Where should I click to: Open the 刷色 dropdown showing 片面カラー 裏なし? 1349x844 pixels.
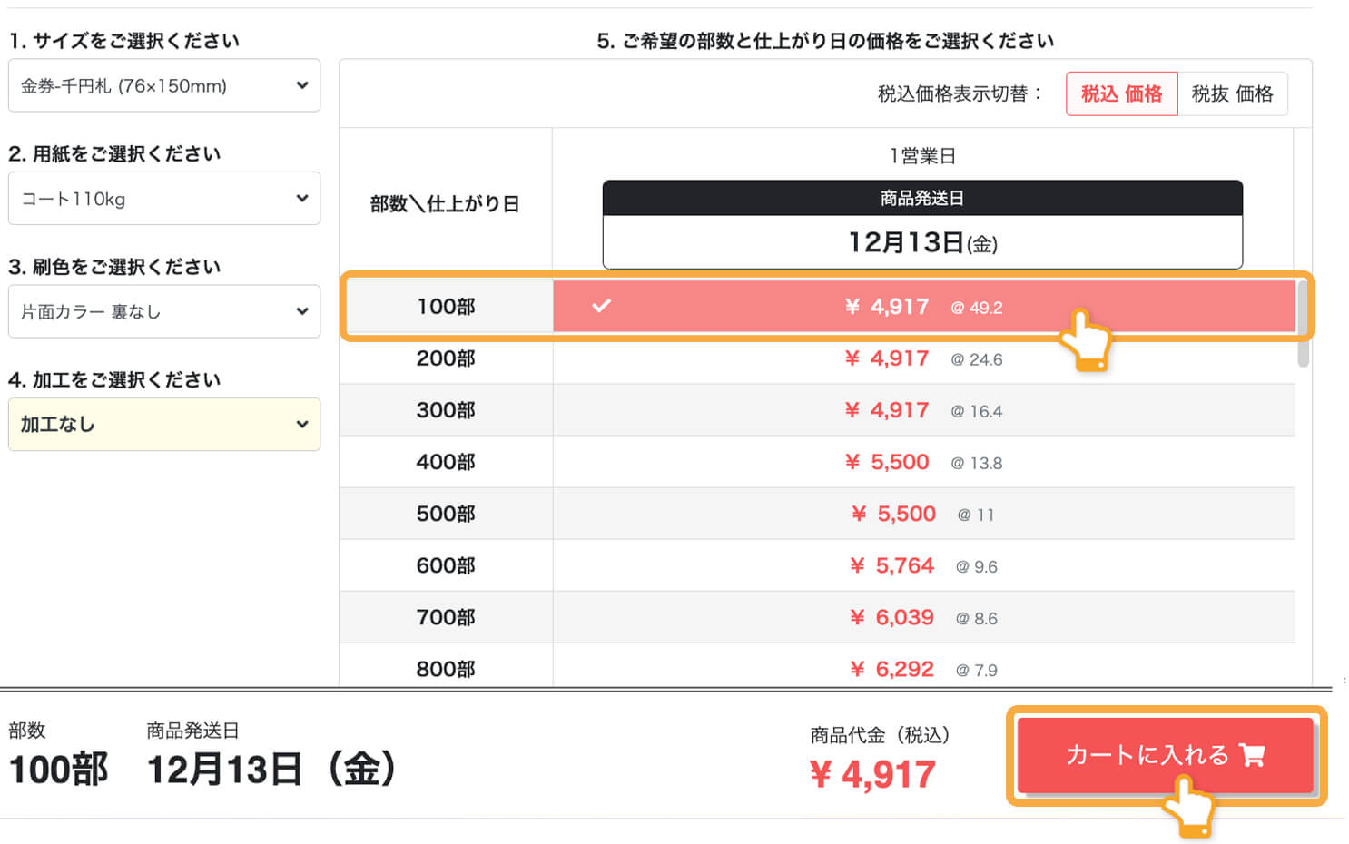[163, 311]
